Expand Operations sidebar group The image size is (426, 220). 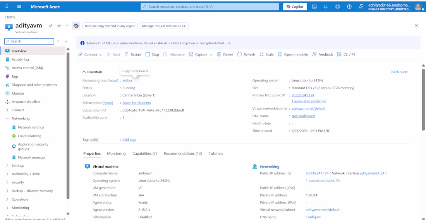click(x=7, y=199)
